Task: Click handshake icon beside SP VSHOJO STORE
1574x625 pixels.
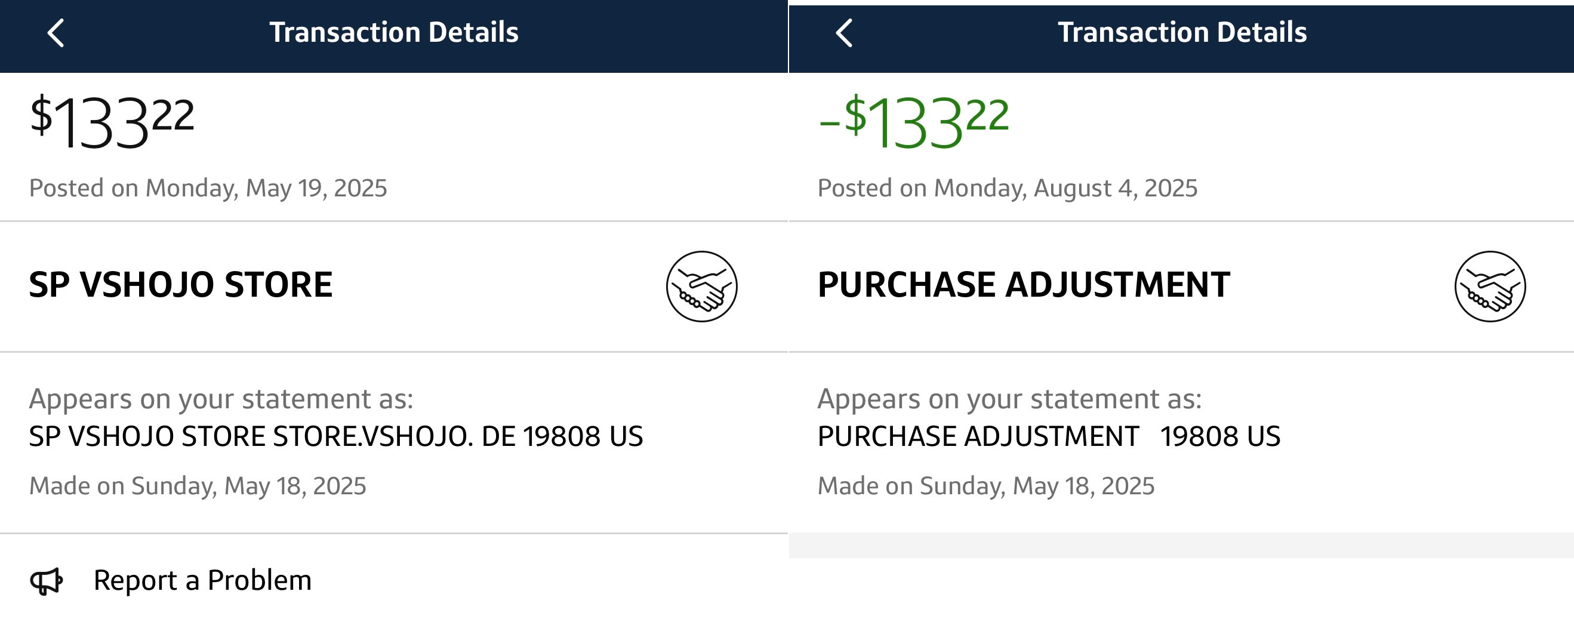Action: coord(701,286)
